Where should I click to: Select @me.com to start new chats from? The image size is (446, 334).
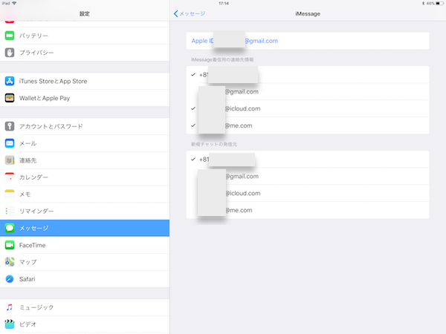tap(308, 210)
